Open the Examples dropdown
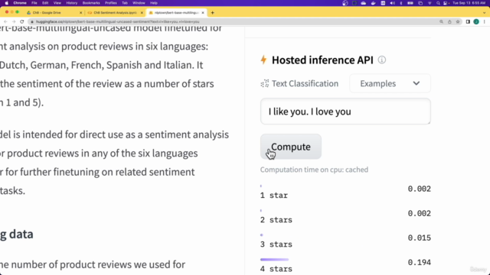 click(x=390, y=83)
